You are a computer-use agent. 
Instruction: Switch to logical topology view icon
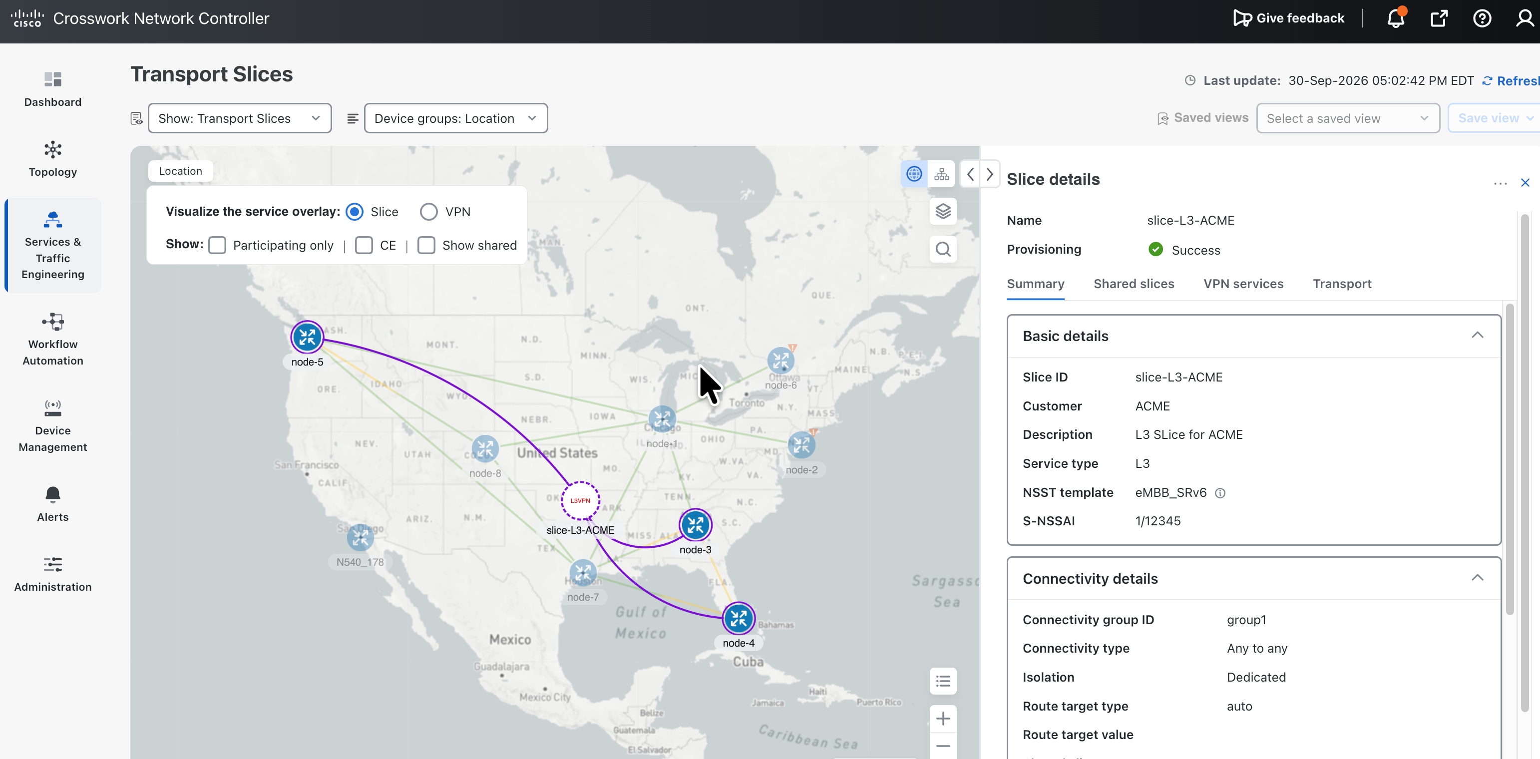(x=942, y=174)
